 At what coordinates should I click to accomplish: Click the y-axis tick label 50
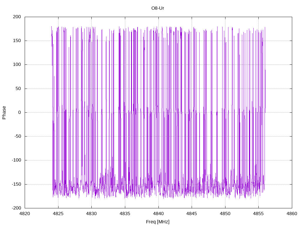(x=18, y=89)
